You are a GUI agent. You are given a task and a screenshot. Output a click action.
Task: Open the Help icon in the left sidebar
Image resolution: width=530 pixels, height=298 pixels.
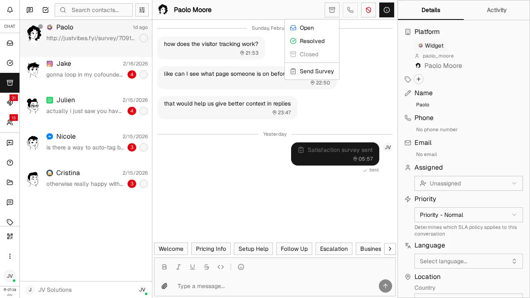pos(10,163)
